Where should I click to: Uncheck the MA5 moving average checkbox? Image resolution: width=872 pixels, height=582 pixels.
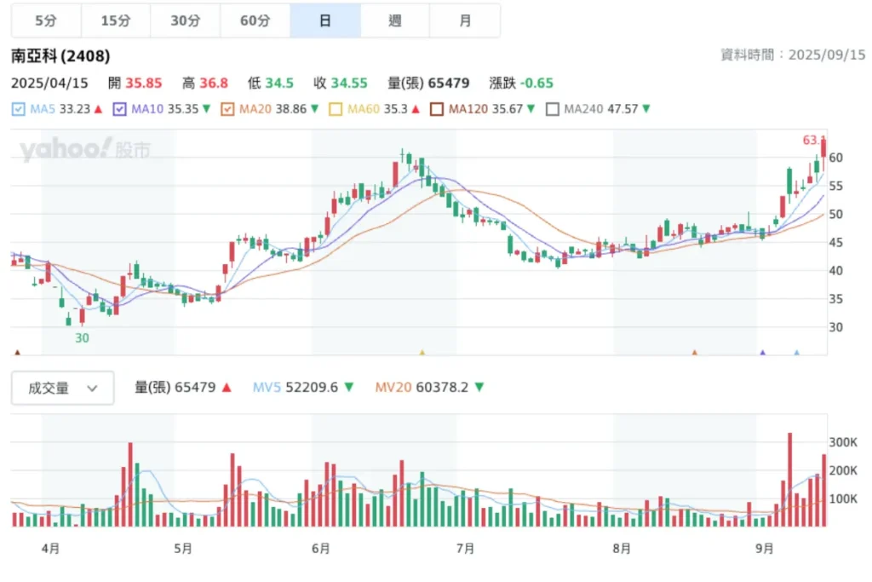point(19,109)
